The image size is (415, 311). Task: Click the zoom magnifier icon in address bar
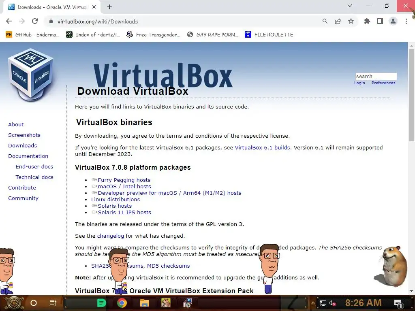click(325, 21)
